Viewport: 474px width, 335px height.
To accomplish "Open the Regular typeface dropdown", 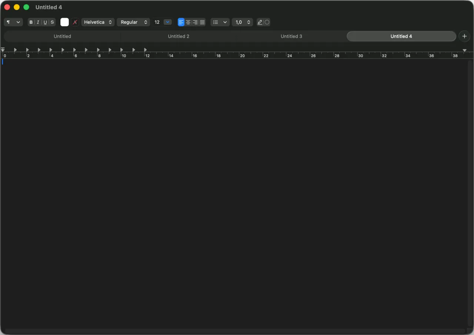I will pyautogui.click(x=133, y=22).
